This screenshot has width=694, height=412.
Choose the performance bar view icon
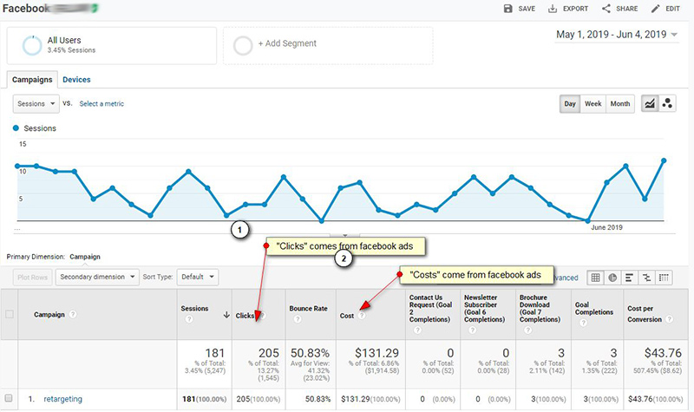point(630,278)
